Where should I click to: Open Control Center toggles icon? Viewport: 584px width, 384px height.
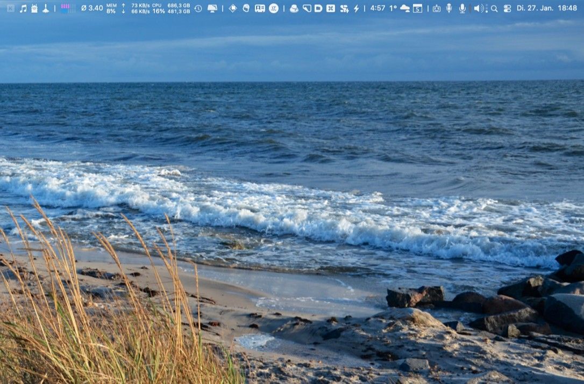[507, 8]
